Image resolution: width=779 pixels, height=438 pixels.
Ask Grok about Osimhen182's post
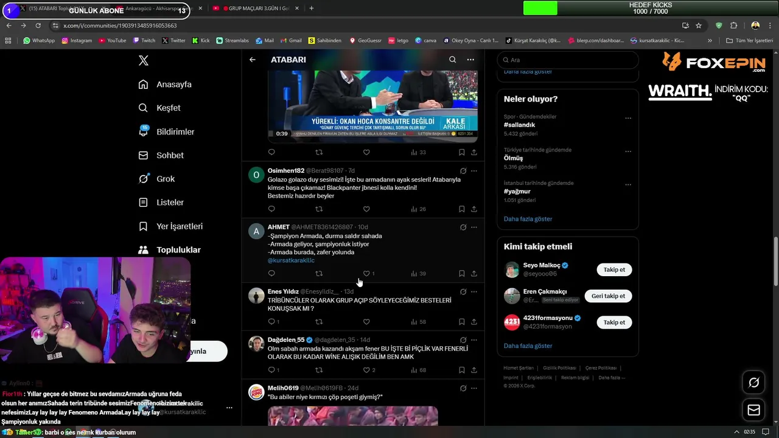[463, 171]
